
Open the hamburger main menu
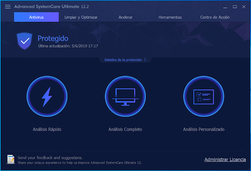(8, 7)
